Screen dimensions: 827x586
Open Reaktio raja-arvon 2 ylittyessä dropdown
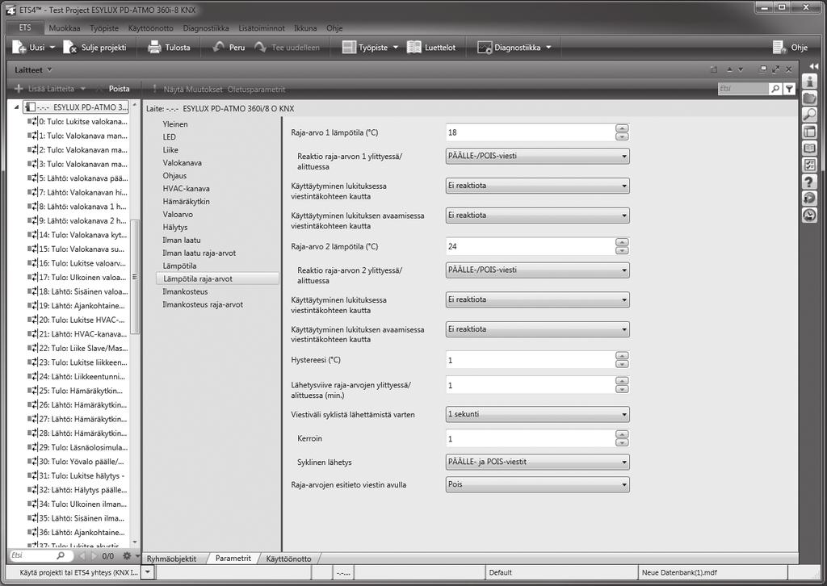pos(537,270)
